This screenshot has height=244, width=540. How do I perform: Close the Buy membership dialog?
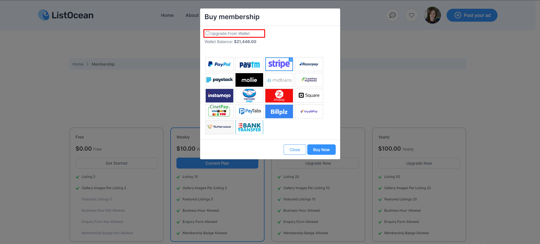point(295,150)
